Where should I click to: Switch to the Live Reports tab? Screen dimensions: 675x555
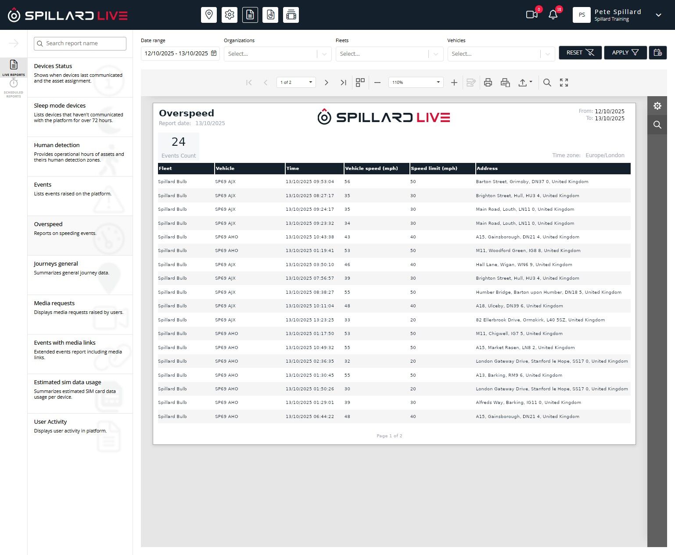pos(14,68)
